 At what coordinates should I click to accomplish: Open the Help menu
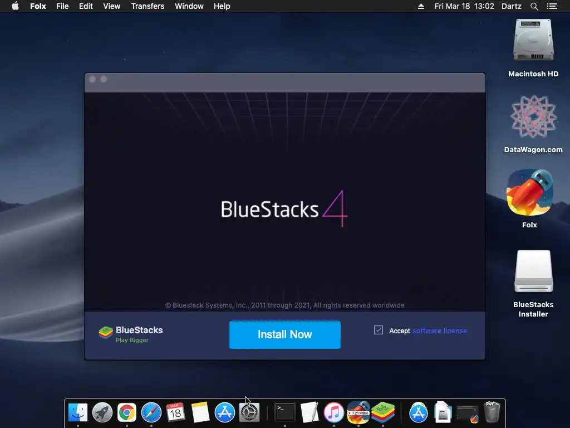tap(222, 6)
